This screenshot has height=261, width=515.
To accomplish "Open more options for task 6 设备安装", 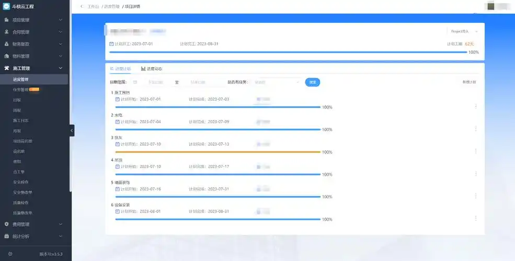I will [x=476, y=218].
